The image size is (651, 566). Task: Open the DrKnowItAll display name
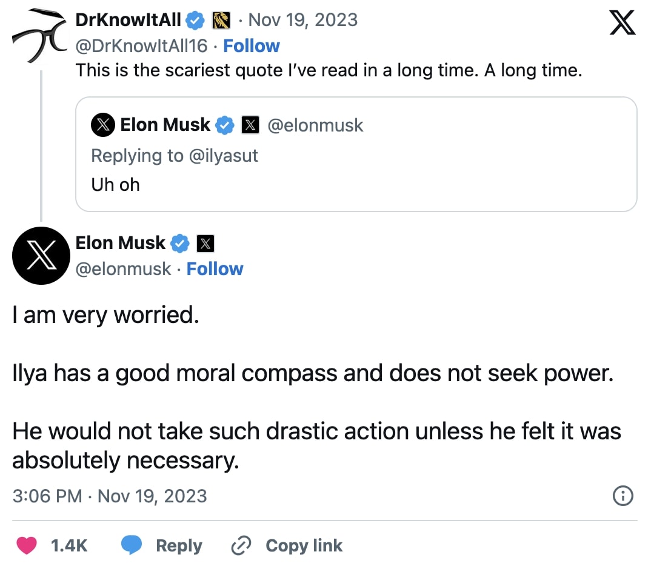[x=128, y=20]
